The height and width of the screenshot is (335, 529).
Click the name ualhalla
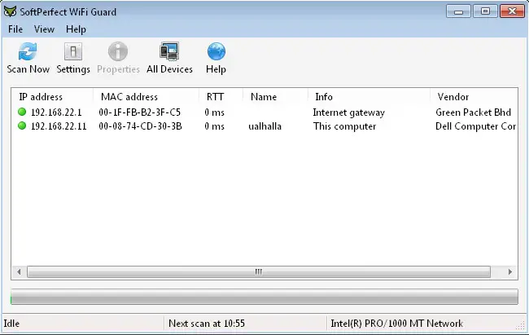tap(264, 126)
